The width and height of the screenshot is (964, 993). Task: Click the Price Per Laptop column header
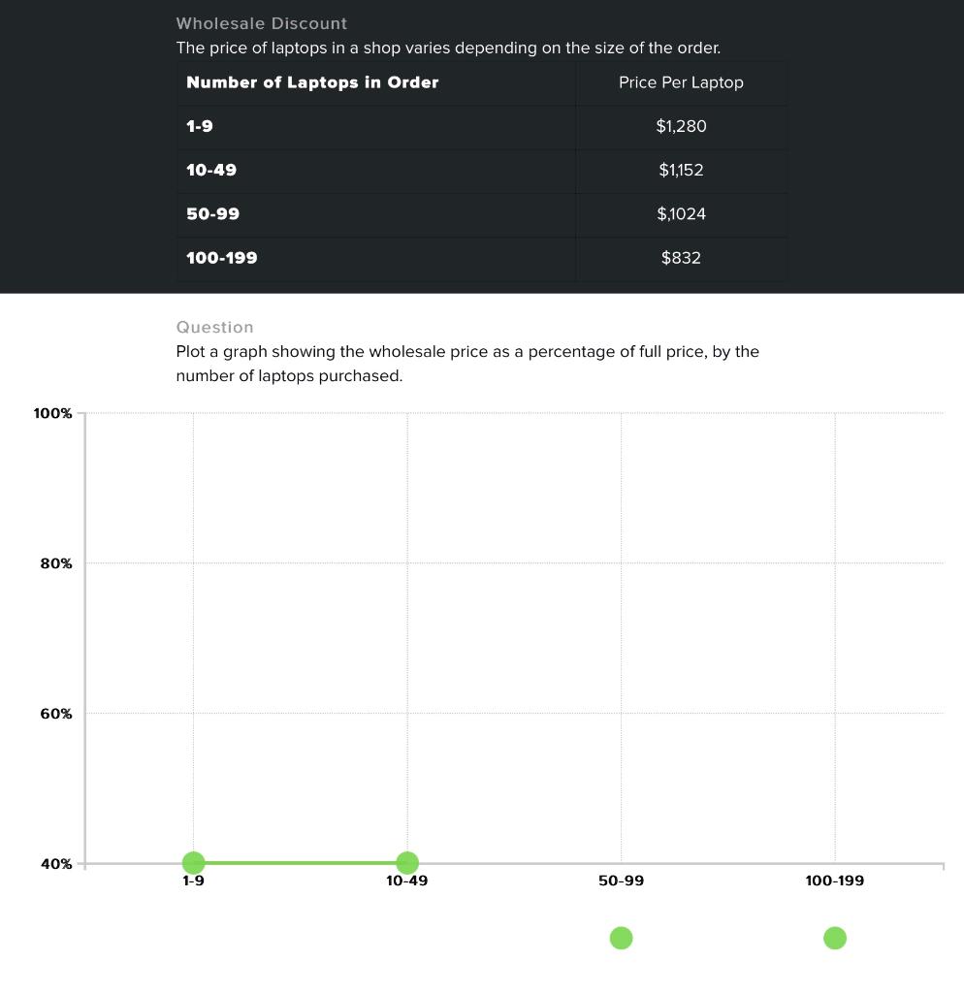[681, 82]
